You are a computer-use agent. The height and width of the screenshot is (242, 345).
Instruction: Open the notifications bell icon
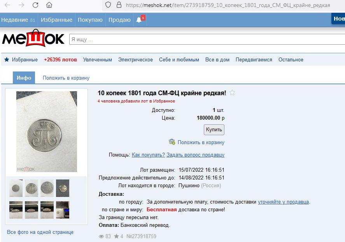(x=139, y=20)
